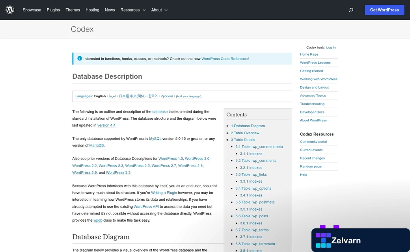The image size is (410, 252).
Task: Open the WordPress 2.3 link
Action: click(111, 166)
